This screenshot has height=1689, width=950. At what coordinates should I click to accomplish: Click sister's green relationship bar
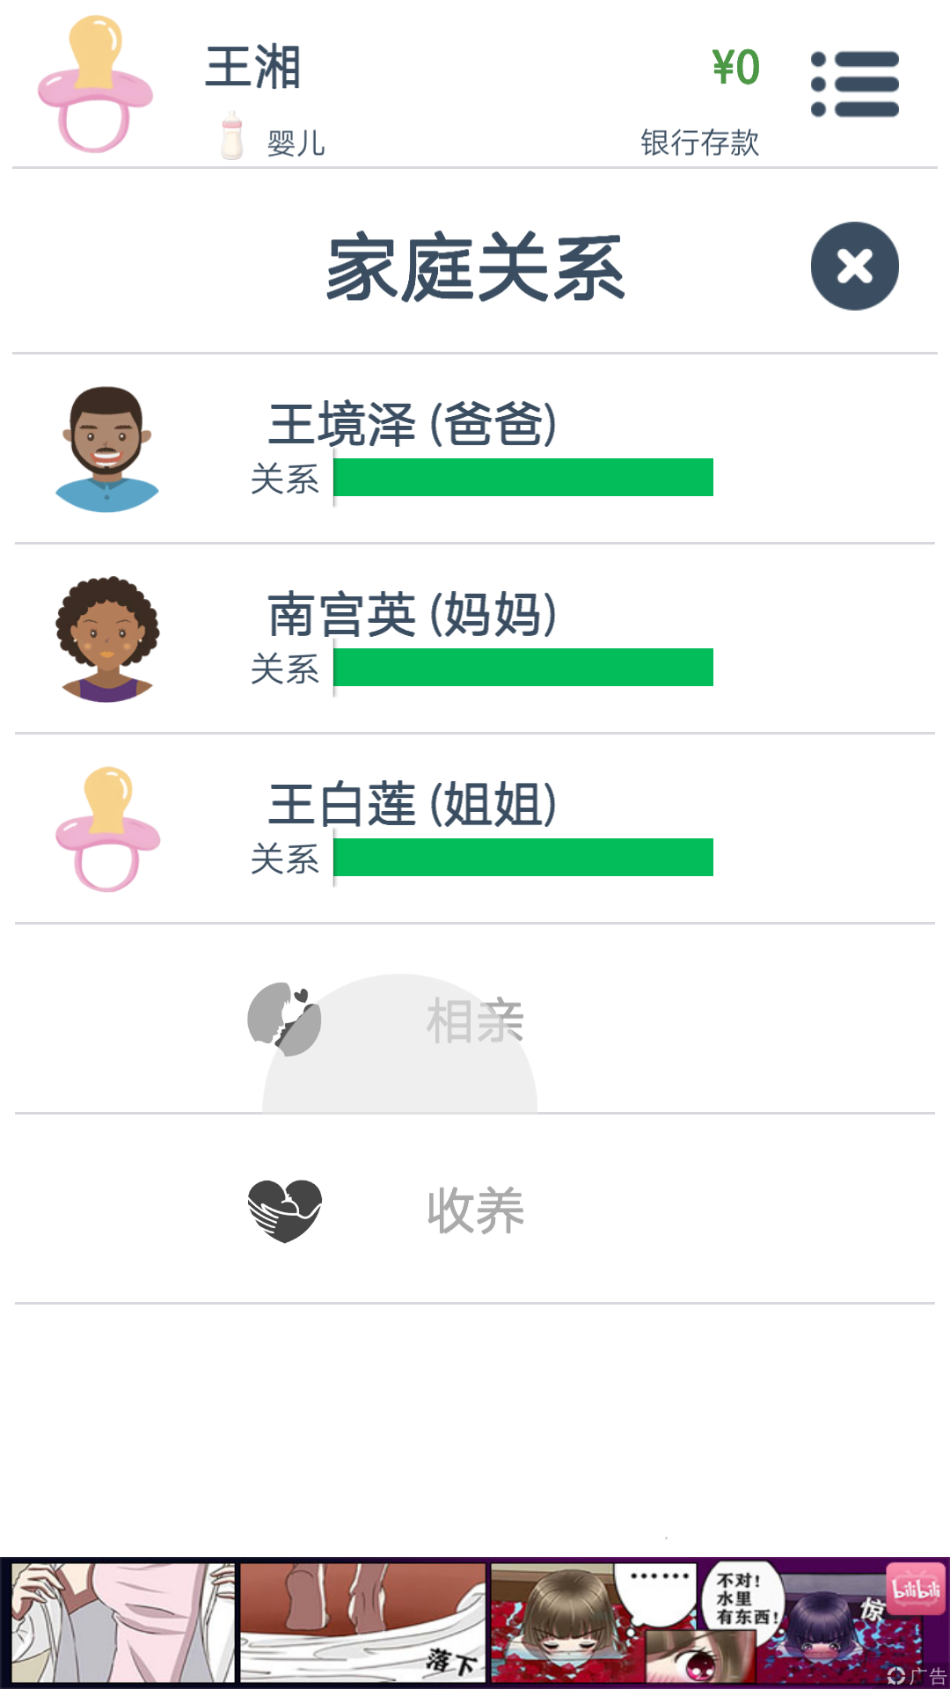pos(523,857)
